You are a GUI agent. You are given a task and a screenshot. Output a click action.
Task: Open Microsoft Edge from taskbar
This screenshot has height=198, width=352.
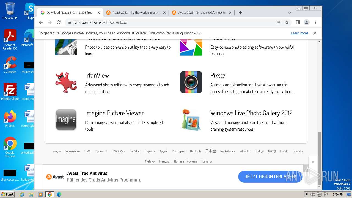pyautogui.click(x=59, y=194)
